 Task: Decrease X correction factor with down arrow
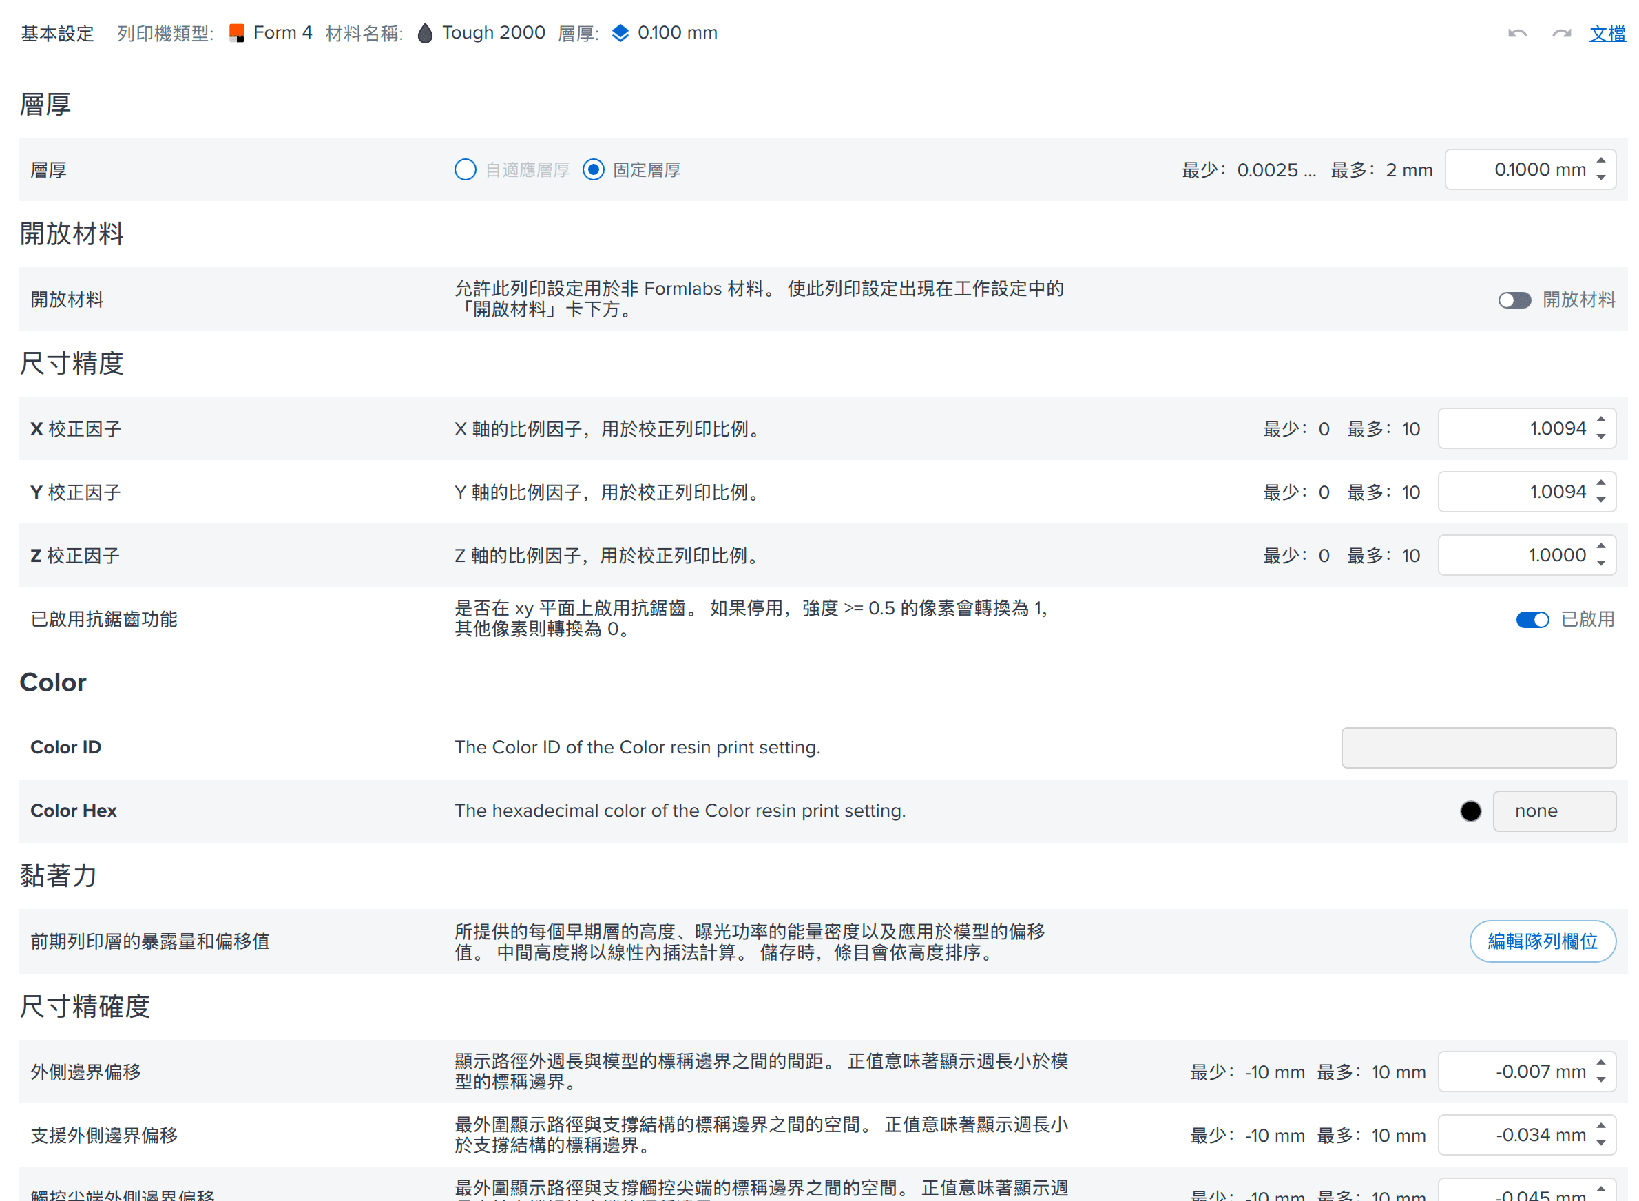coord(1601,437)
